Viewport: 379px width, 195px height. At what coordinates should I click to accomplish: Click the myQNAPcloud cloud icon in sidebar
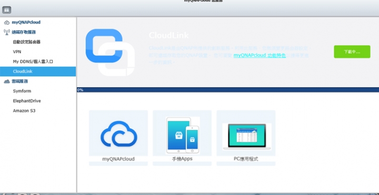(x=7, y=23)
